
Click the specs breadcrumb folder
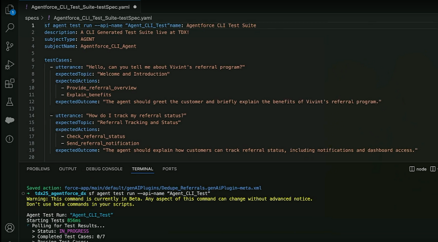point(32,18)
